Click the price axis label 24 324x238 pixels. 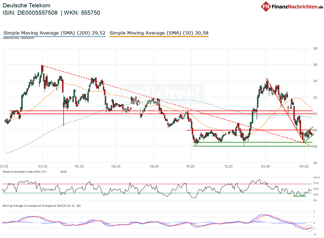point(315,163)
